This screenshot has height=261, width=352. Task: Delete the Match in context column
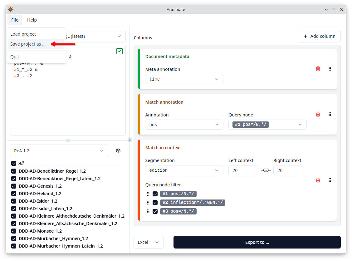pyautogui.click(x=318, y=180)
